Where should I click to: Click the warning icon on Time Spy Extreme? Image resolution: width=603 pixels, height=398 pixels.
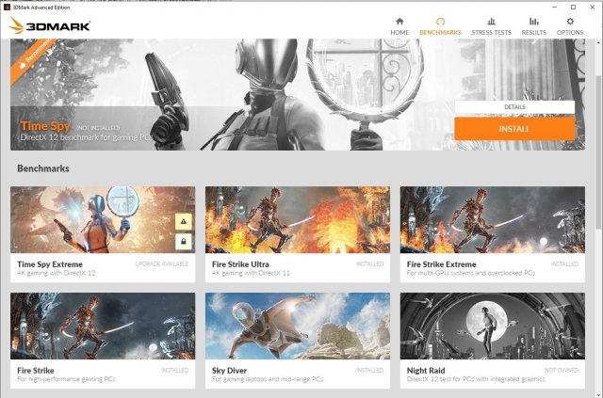click(x=184, y=221)
